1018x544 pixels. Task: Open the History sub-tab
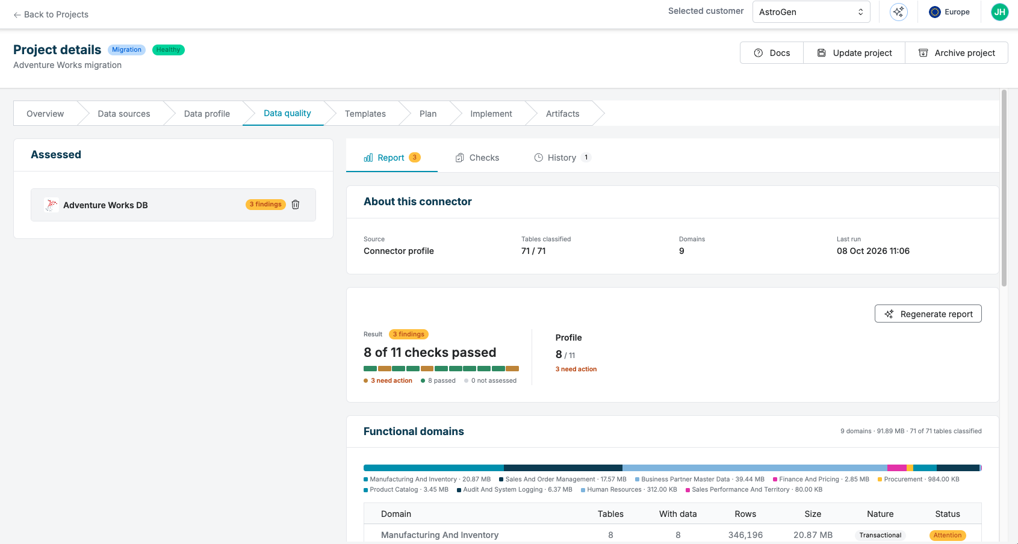point(562,158)
